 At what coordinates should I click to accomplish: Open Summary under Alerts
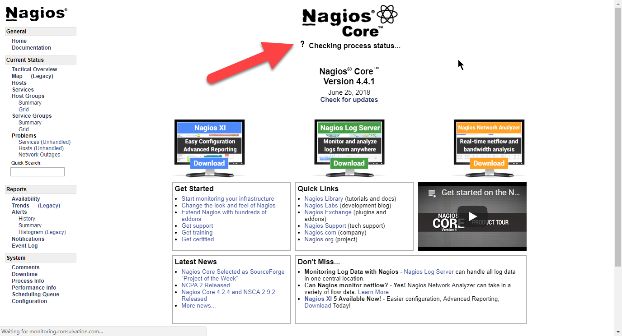click(30, 226)
